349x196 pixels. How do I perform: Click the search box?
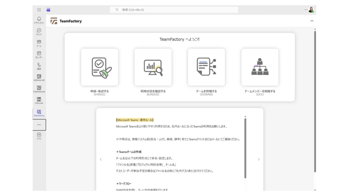point(174,10)
